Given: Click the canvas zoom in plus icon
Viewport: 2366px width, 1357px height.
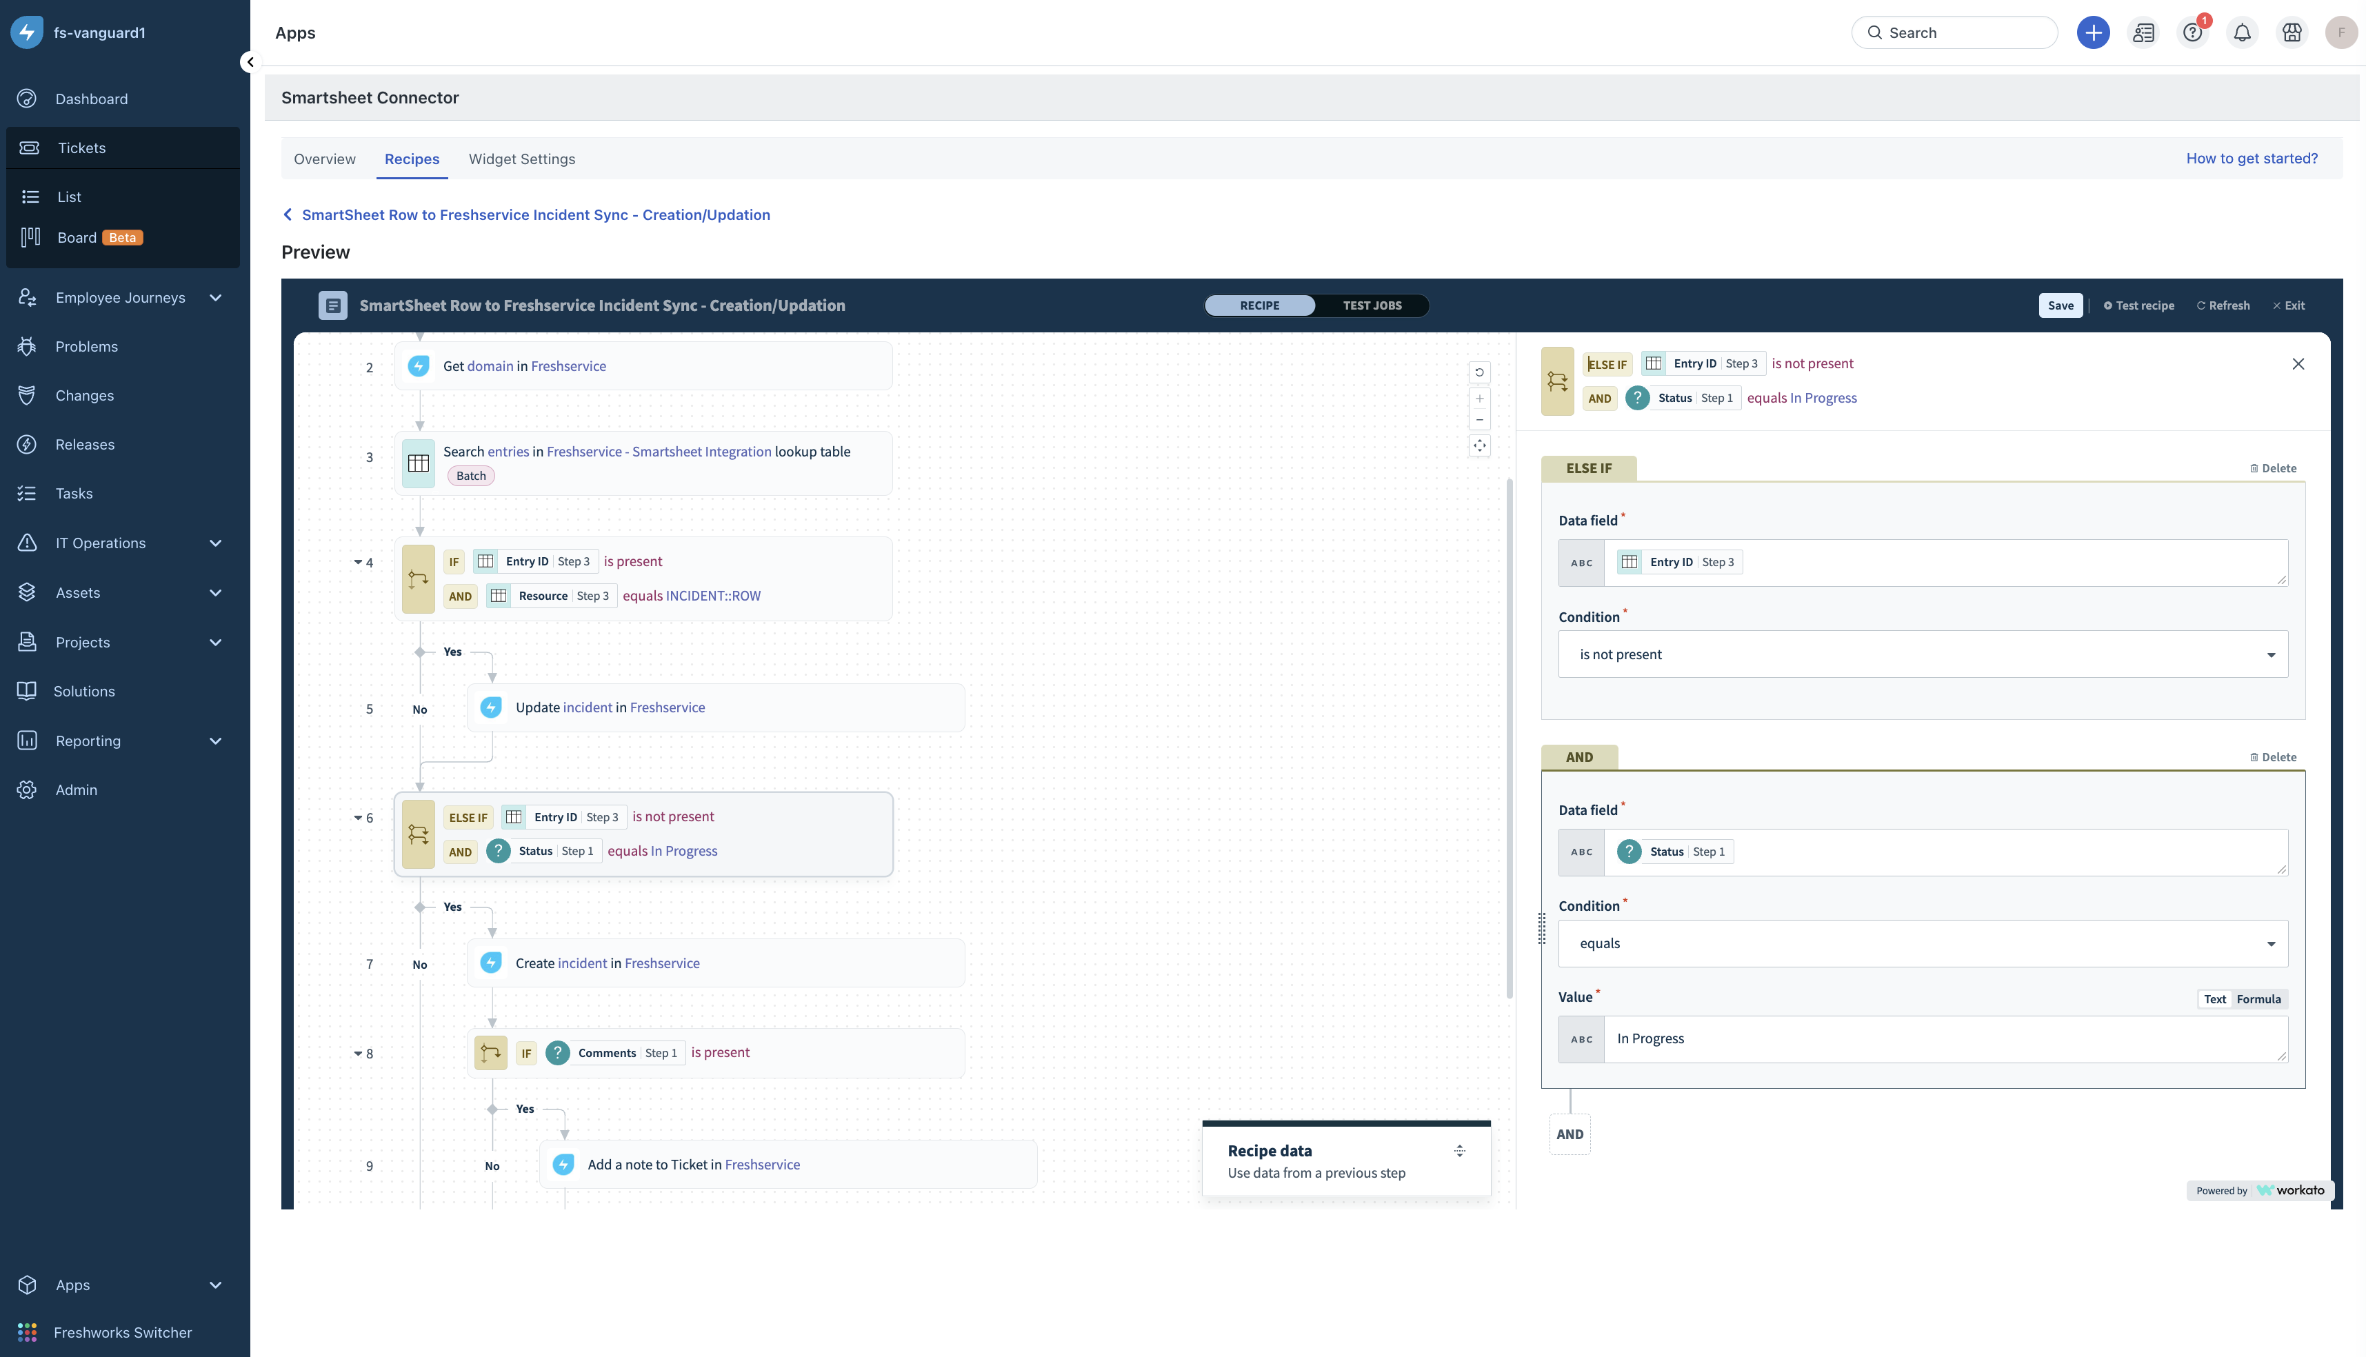Looking at the screenshot, I should coord(1479,398).
